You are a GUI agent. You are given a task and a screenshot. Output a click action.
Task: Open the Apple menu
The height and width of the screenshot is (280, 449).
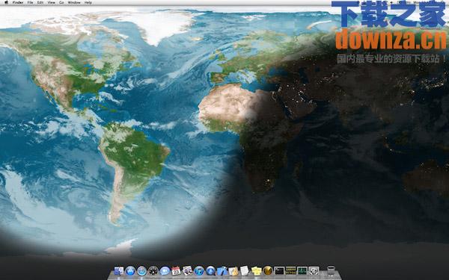pyautogui.click(x=6, y=2)
